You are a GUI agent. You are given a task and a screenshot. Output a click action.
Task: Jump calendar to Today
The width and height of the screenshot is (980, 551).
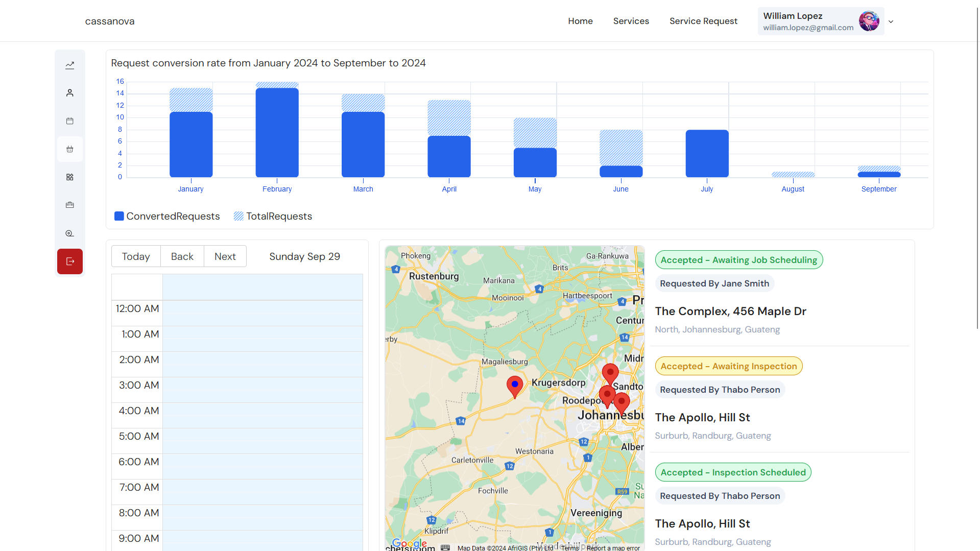pyautogui.click(x=136, y=256)
